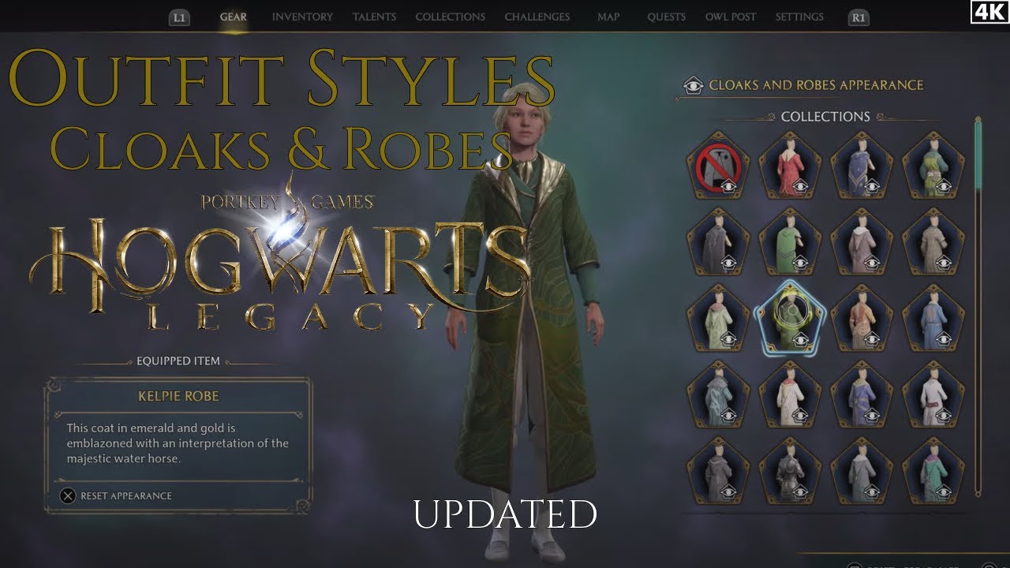Select the highlighted Kelpie Robe tile
Image resolution: width=1010 pixels, height=568 pixels.
tap(790, 317)
